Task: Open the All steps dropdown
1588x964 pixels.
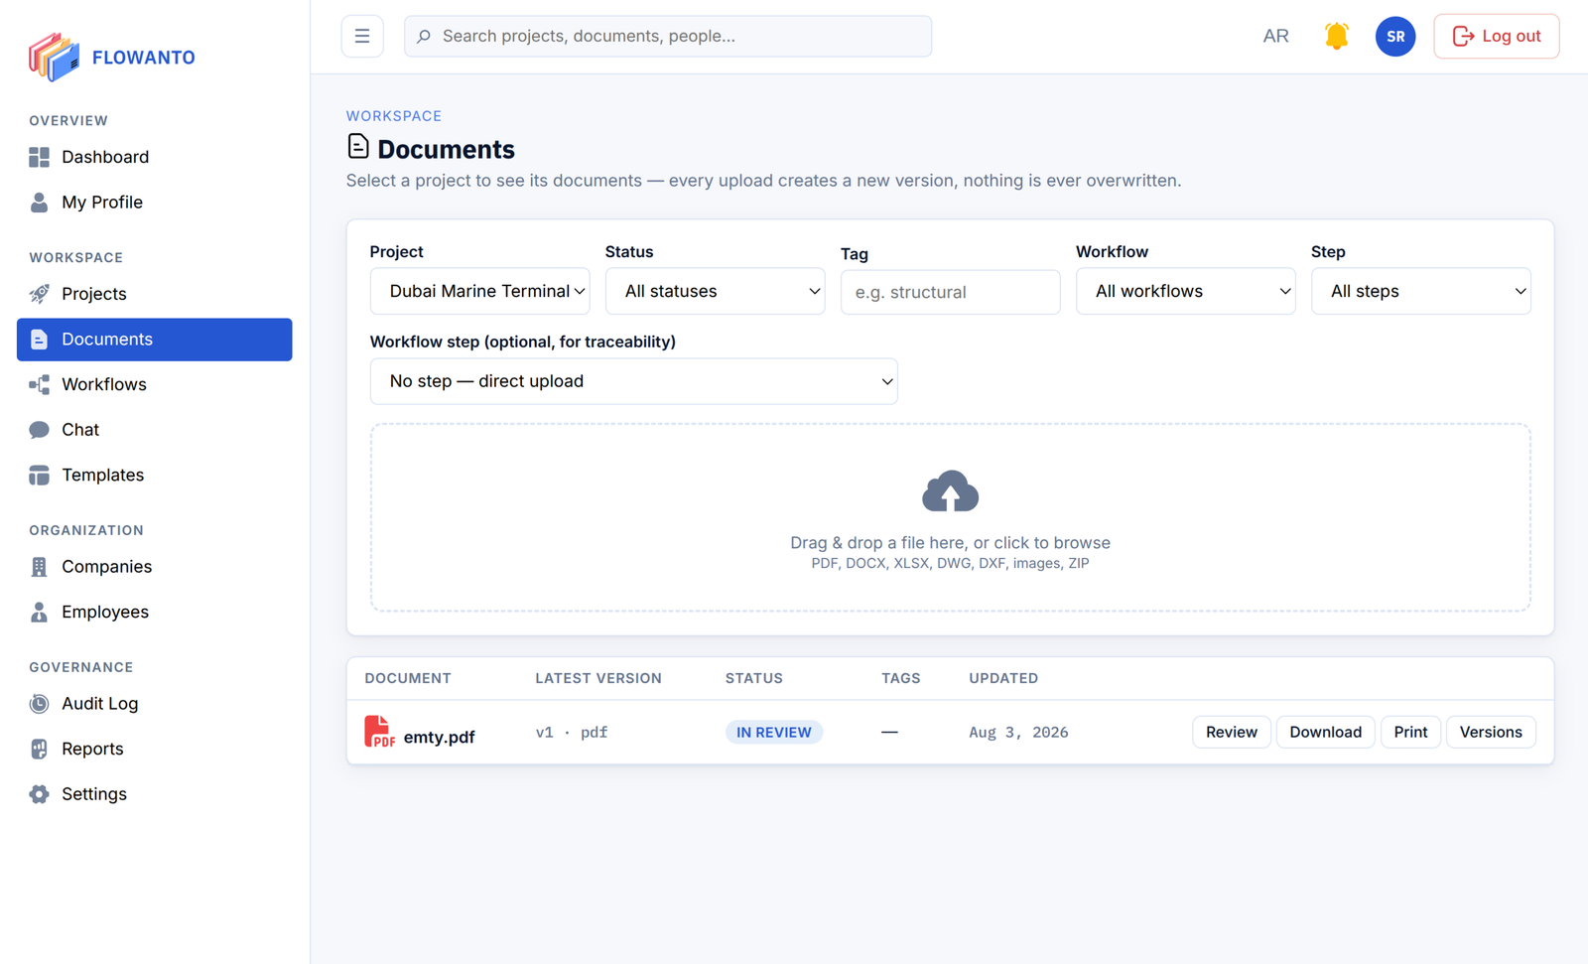Action: point(1421,291)
